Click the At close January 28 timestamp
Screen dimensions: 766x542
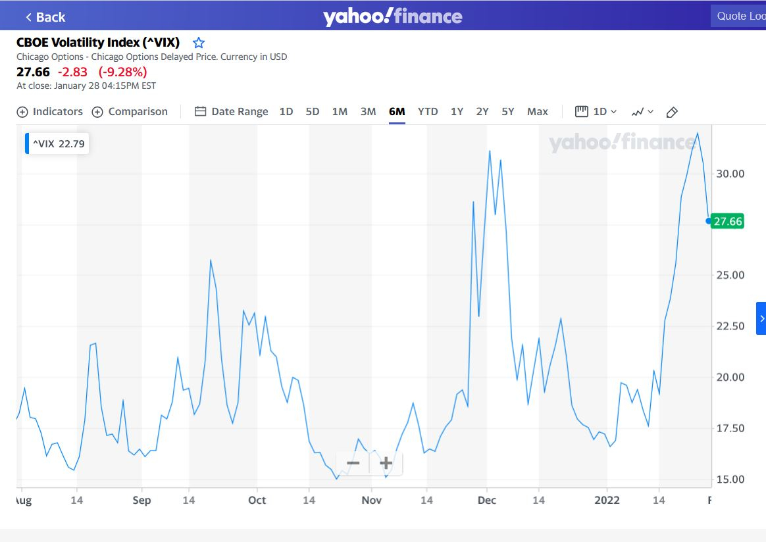[86, 86]
